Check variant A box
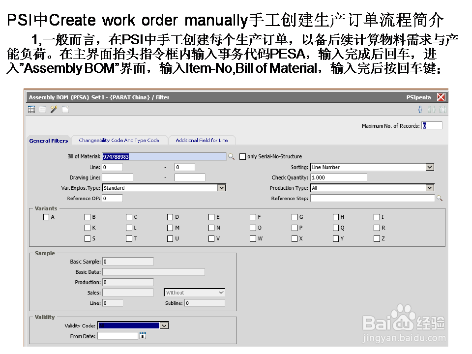This screenshot has height=354, width=472. [x=46, y=217]
